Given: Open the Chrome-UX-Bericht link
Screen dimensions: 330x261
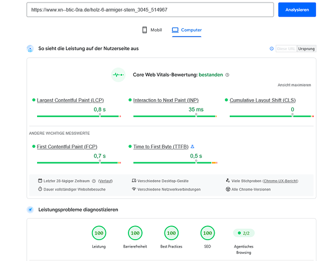Looking at the screenshot, I should point(280,181).
